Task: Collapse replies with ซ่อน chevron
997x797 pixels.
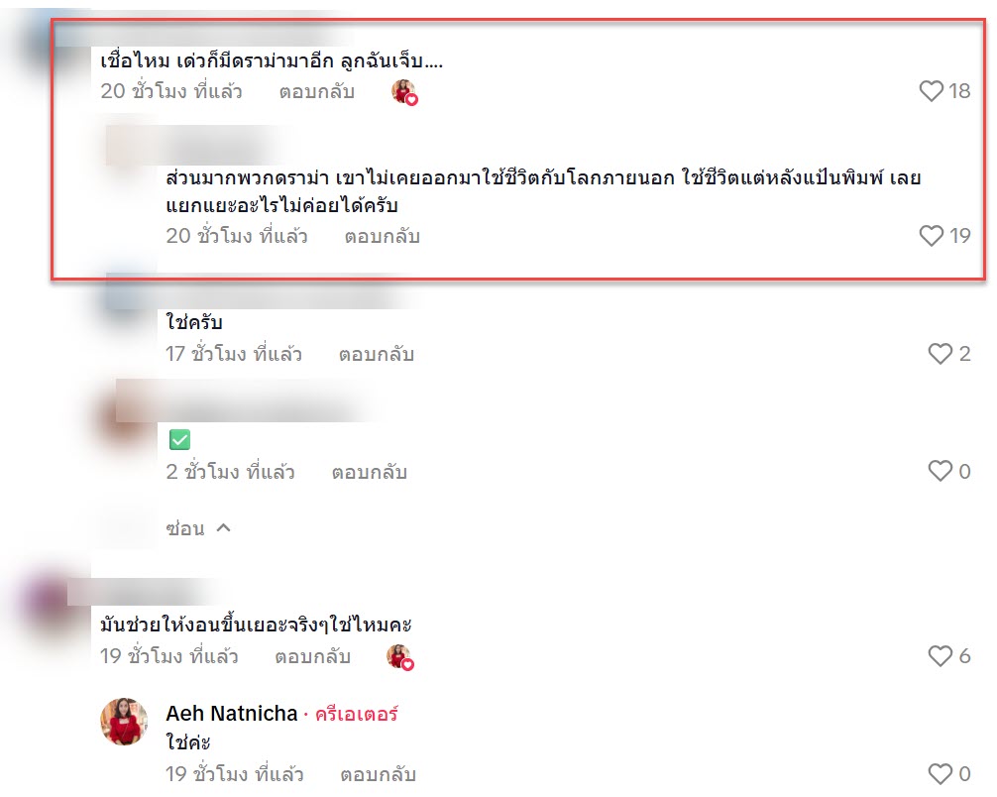Action: point(223,528)
